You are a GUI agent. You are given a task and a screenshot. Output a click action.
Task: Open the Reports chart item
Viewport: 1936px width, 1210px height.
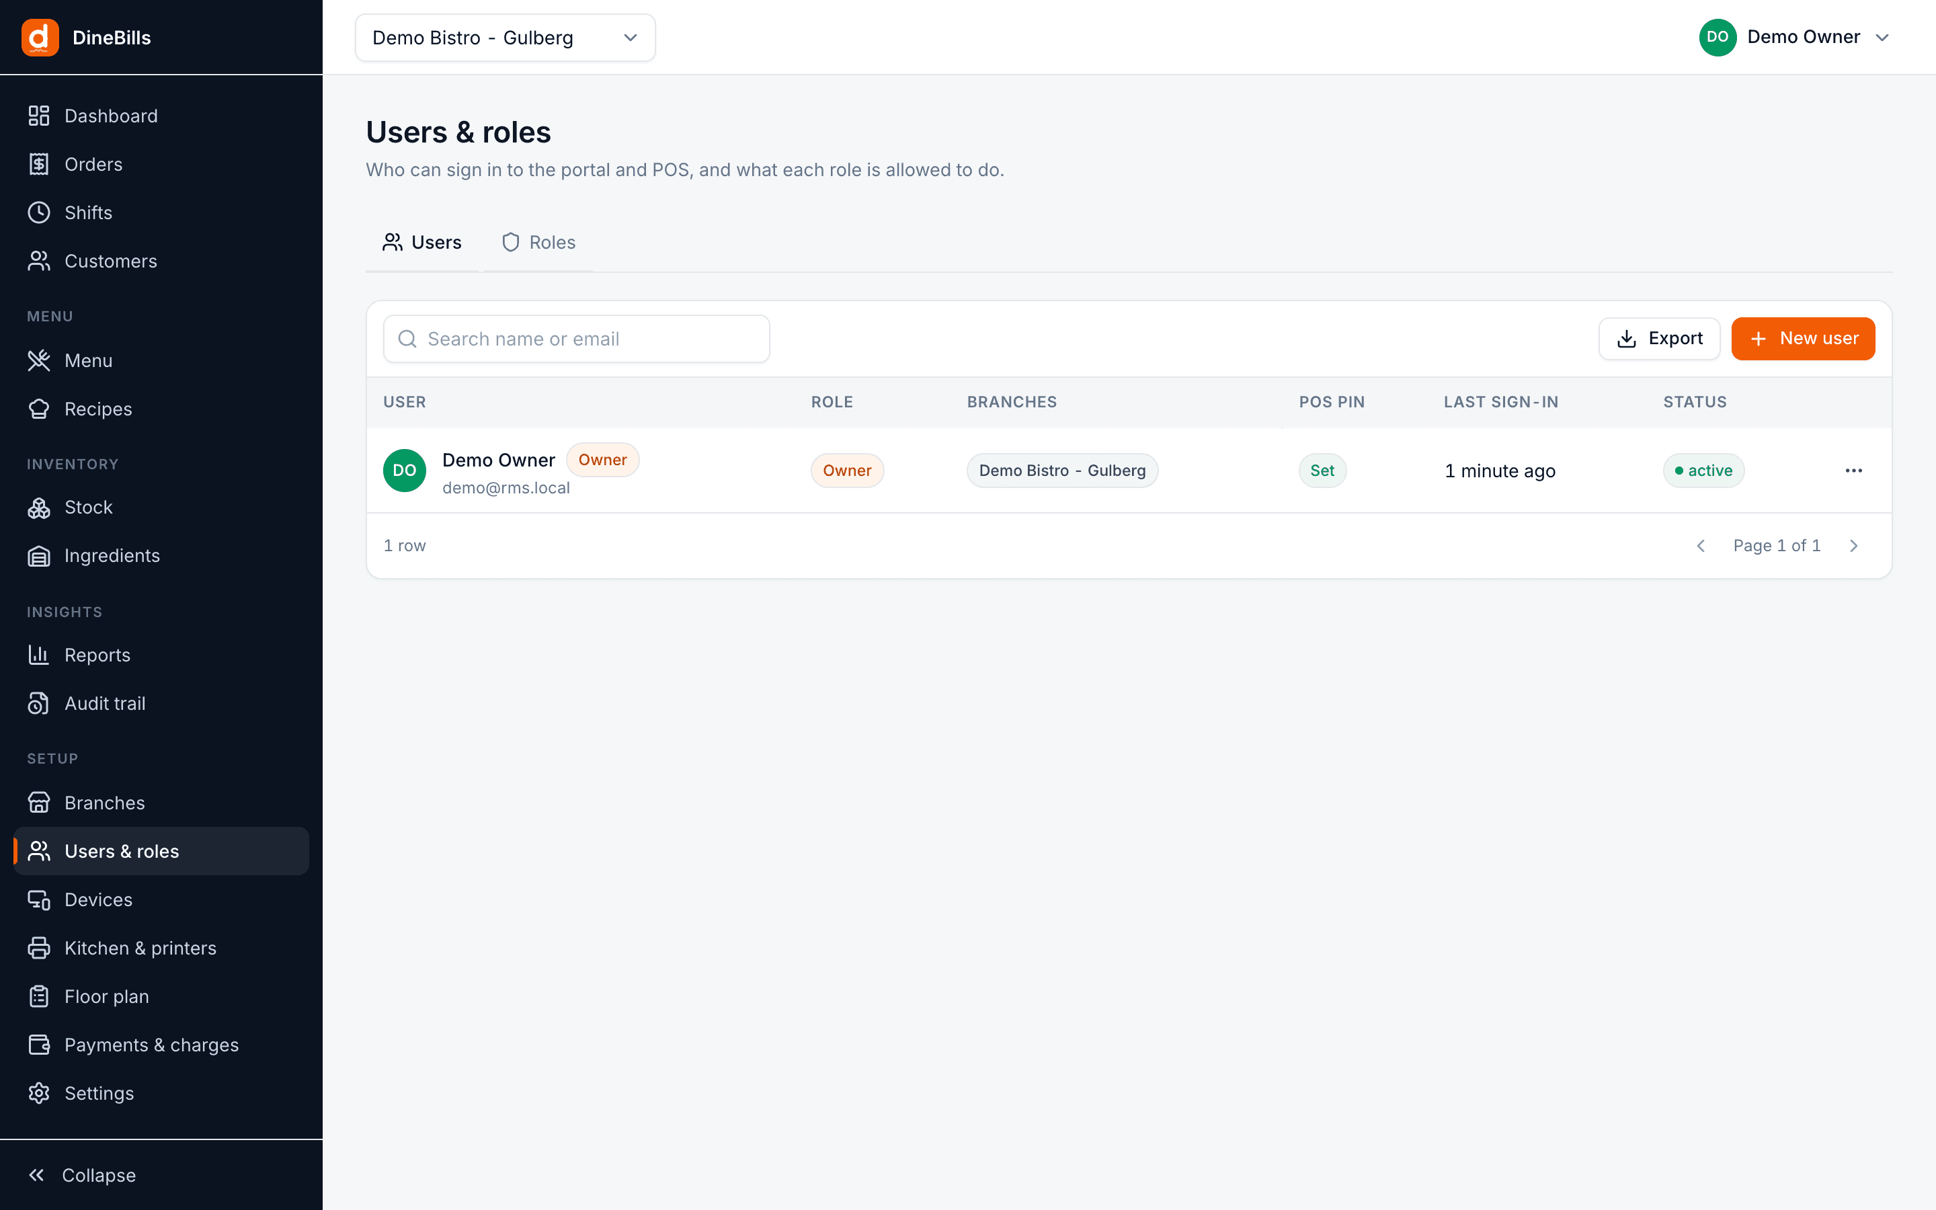click(161, 655)
